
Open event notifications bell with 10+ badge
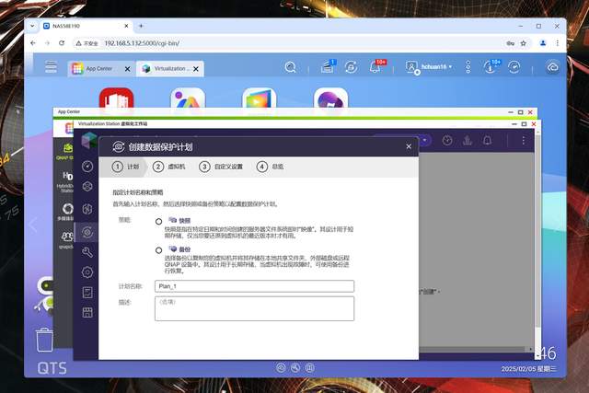[x=375, y=67]
